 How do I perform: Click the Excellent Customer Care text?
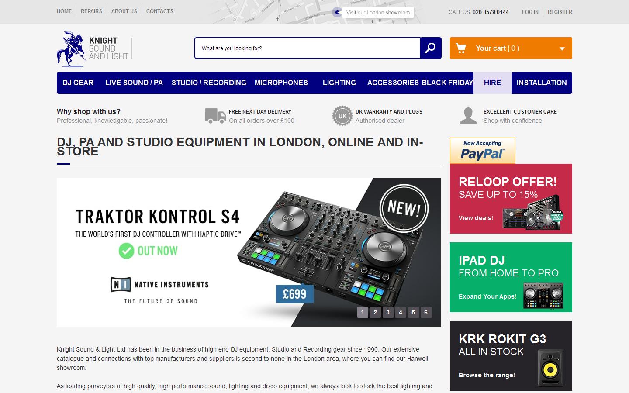(x=520, y=112)
